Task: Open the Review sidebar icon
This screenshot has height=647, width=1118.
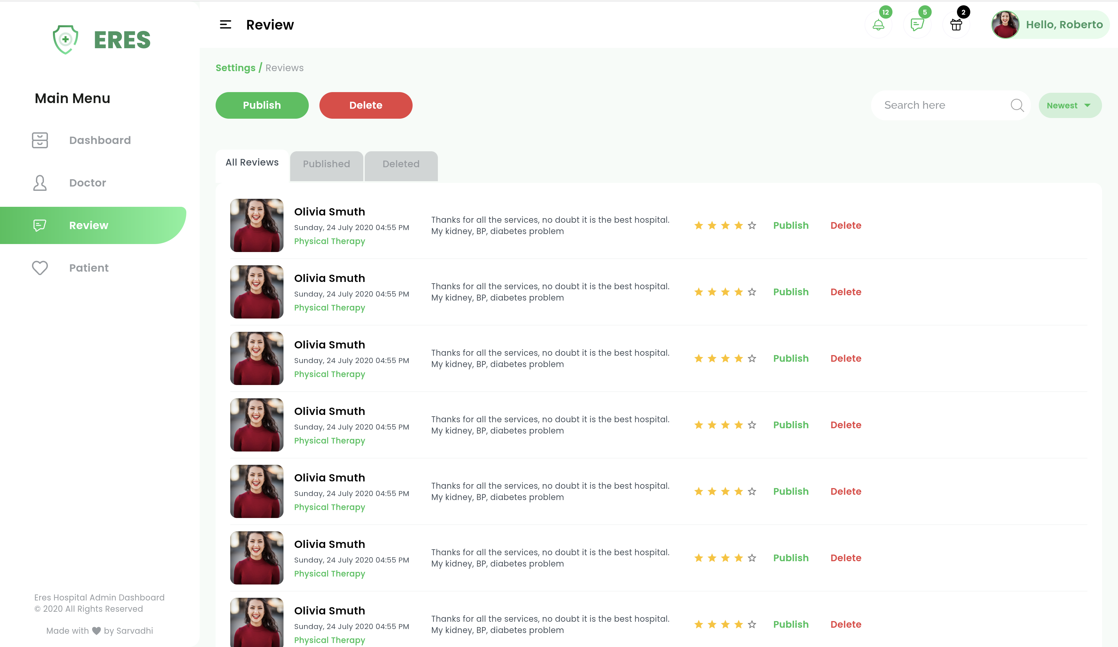Action: click(x=40, y=225)
